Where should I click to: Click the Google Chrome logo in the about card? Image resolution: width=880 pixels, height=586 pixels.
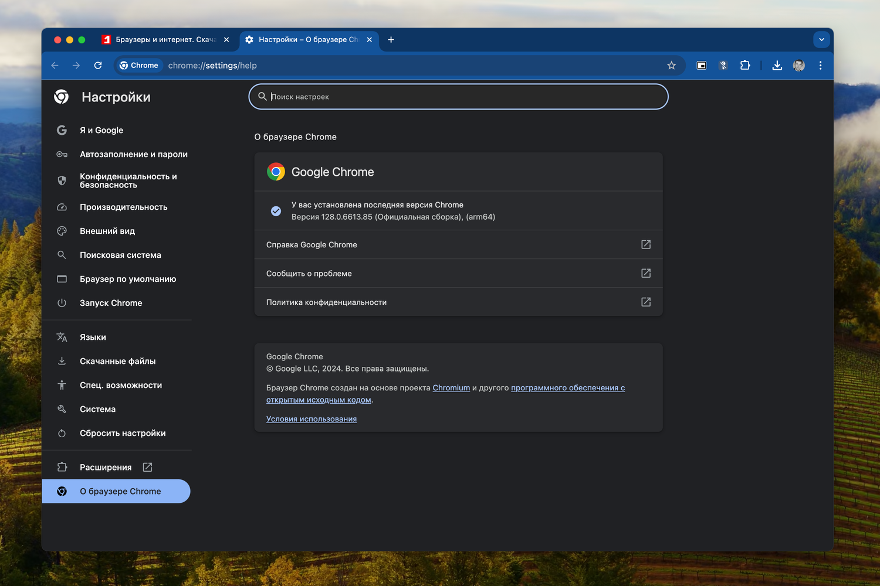276,172
